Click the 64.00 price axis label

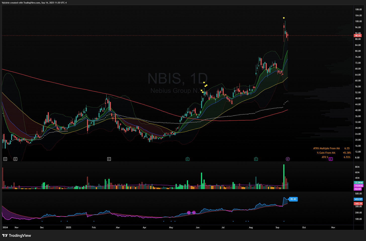(x=358, y=75)
